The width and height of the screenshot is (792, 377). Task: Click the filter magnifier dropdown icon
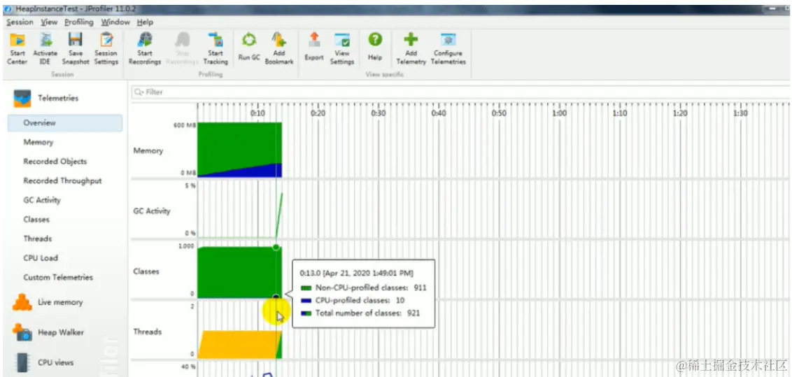[139, 92]
